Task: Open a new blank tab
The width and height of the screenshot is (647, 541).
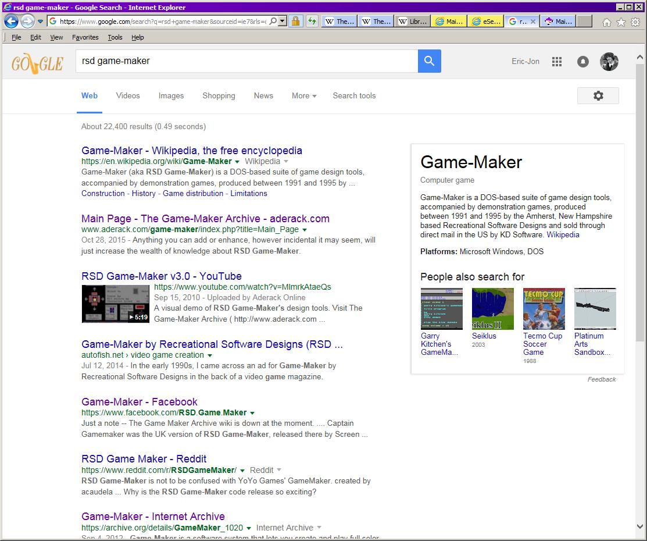Action: 584,22
